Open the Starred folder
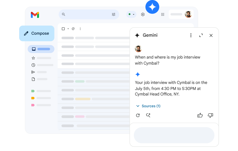The image size is (238, 151). pyautogui.click(x=33, y=58)
